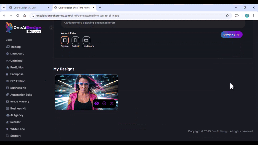This screenshot has height=145, width=258.
Task: Open the extensions puzzle icon
Action: point(237,16)
